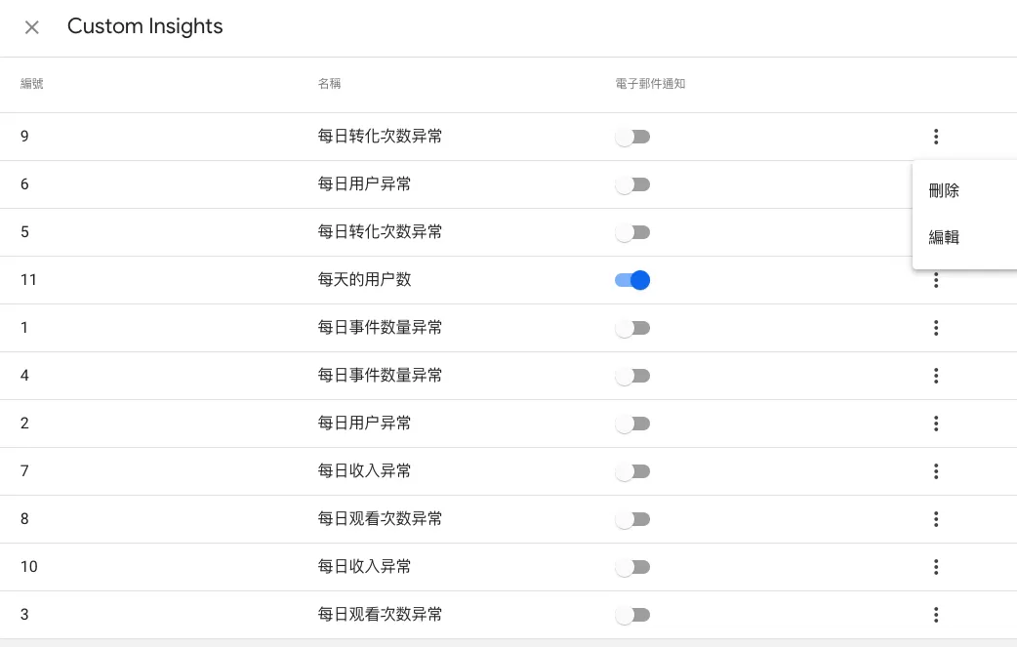Disable email notification for 每天的用户数
Screen dimensions: 1017x647
tap(632, 280)
